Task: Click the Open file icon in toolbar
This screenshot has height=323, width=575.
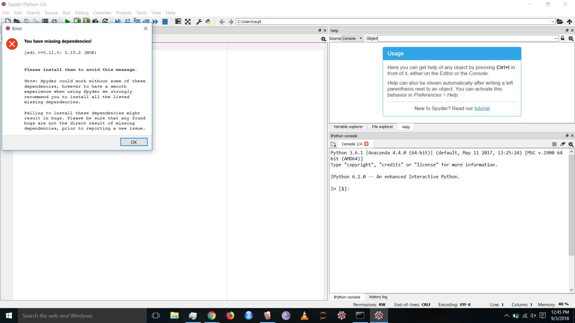Action: (17, 22)
